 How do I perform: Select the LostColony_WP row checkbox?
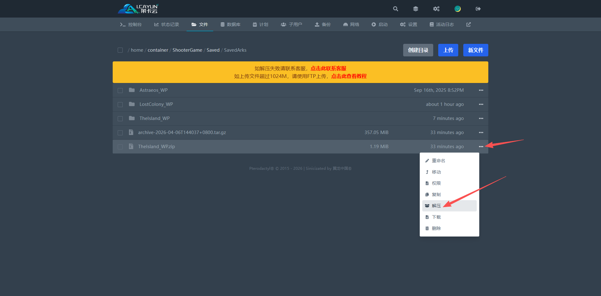click(120, 105)
